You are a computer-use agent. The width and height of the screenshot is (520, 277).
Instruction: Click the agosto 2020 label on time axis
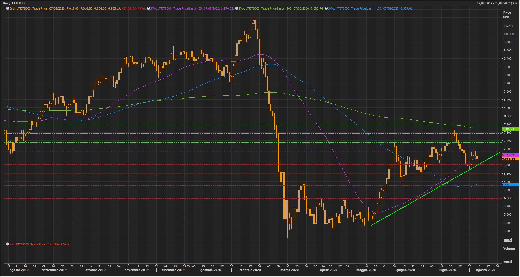point(485,270)
